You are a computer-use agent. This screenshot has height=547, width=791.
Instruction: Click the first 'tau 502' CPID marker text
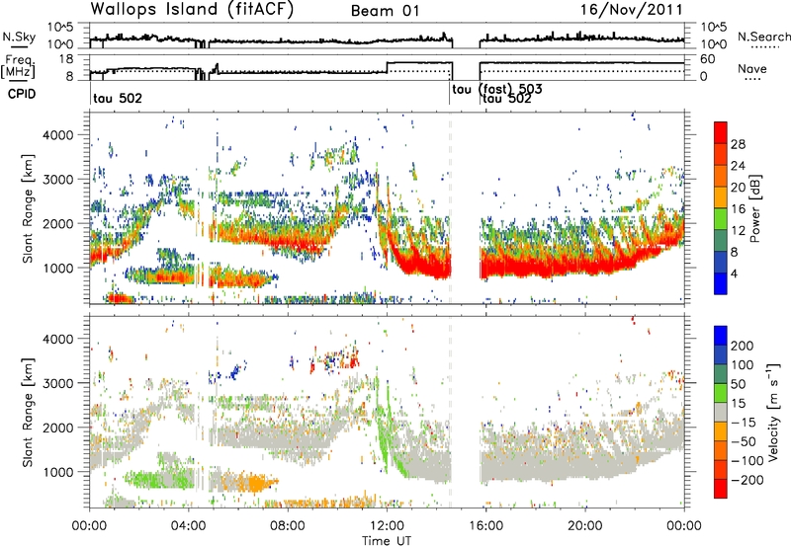[118, 98]
